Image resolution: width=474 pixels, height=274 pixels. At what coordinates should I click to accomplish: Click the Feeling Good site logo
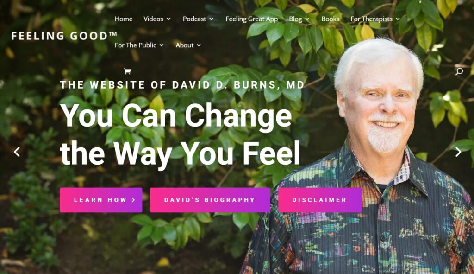tap(64, 36)
